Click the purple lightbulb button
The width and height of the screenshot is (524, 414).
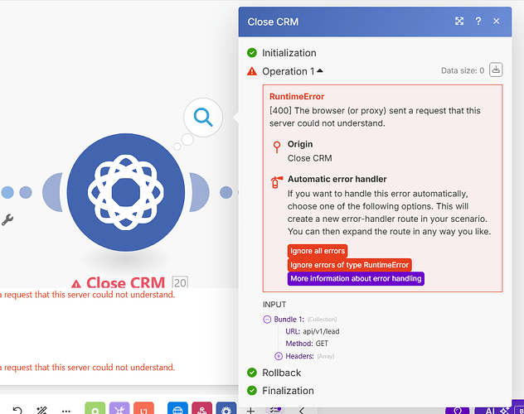click(458, 410)
